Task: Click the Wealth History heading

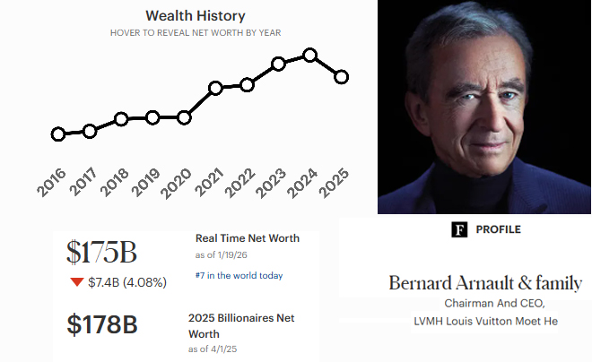Action: tap(195, 16)
